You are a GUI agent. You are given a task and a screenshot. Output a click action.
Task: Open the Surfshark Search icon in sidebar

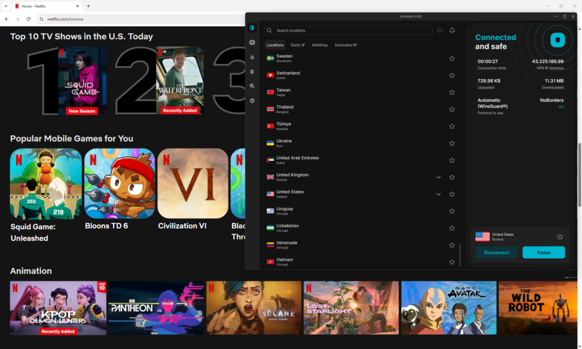252,86
